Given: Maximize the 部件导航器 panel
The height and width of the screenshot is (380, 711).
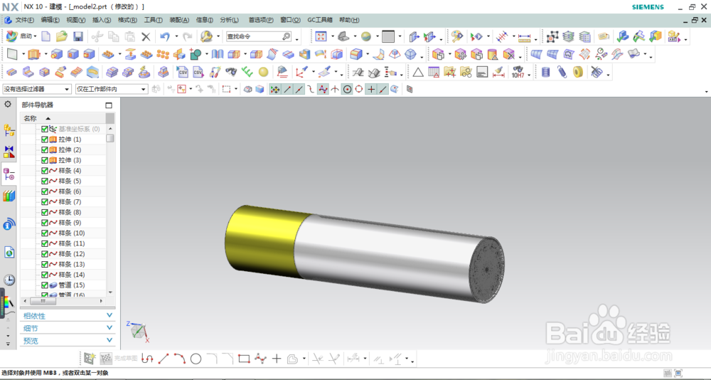Looking at the screenshot, I should (x=108, y=105).
